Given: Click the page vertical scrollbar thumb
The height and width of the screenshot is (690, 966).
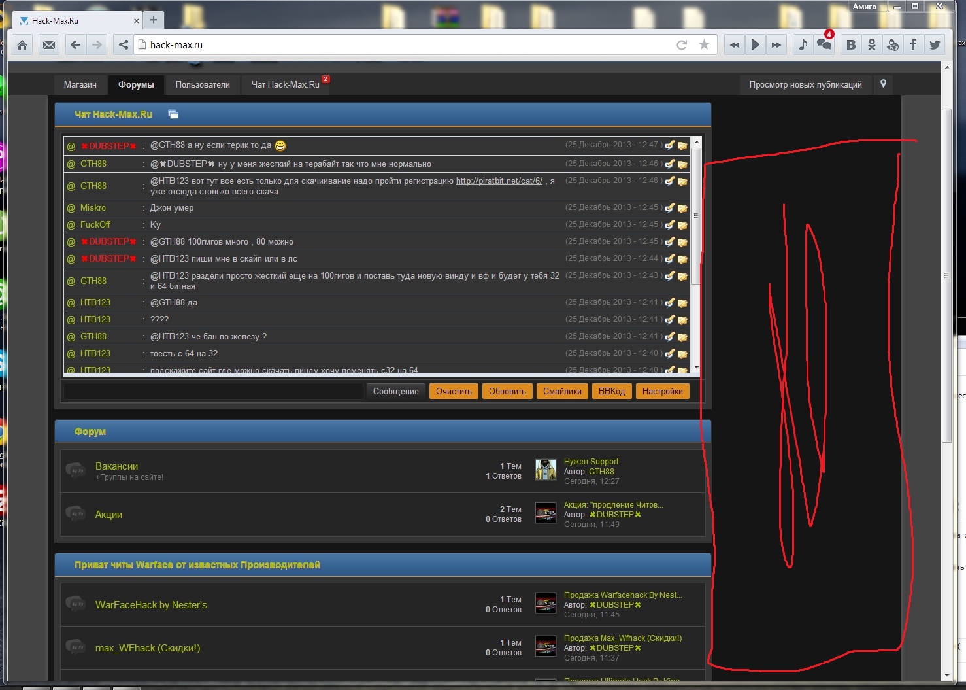Looking at the screenshot, I should (x=946, y=275).
